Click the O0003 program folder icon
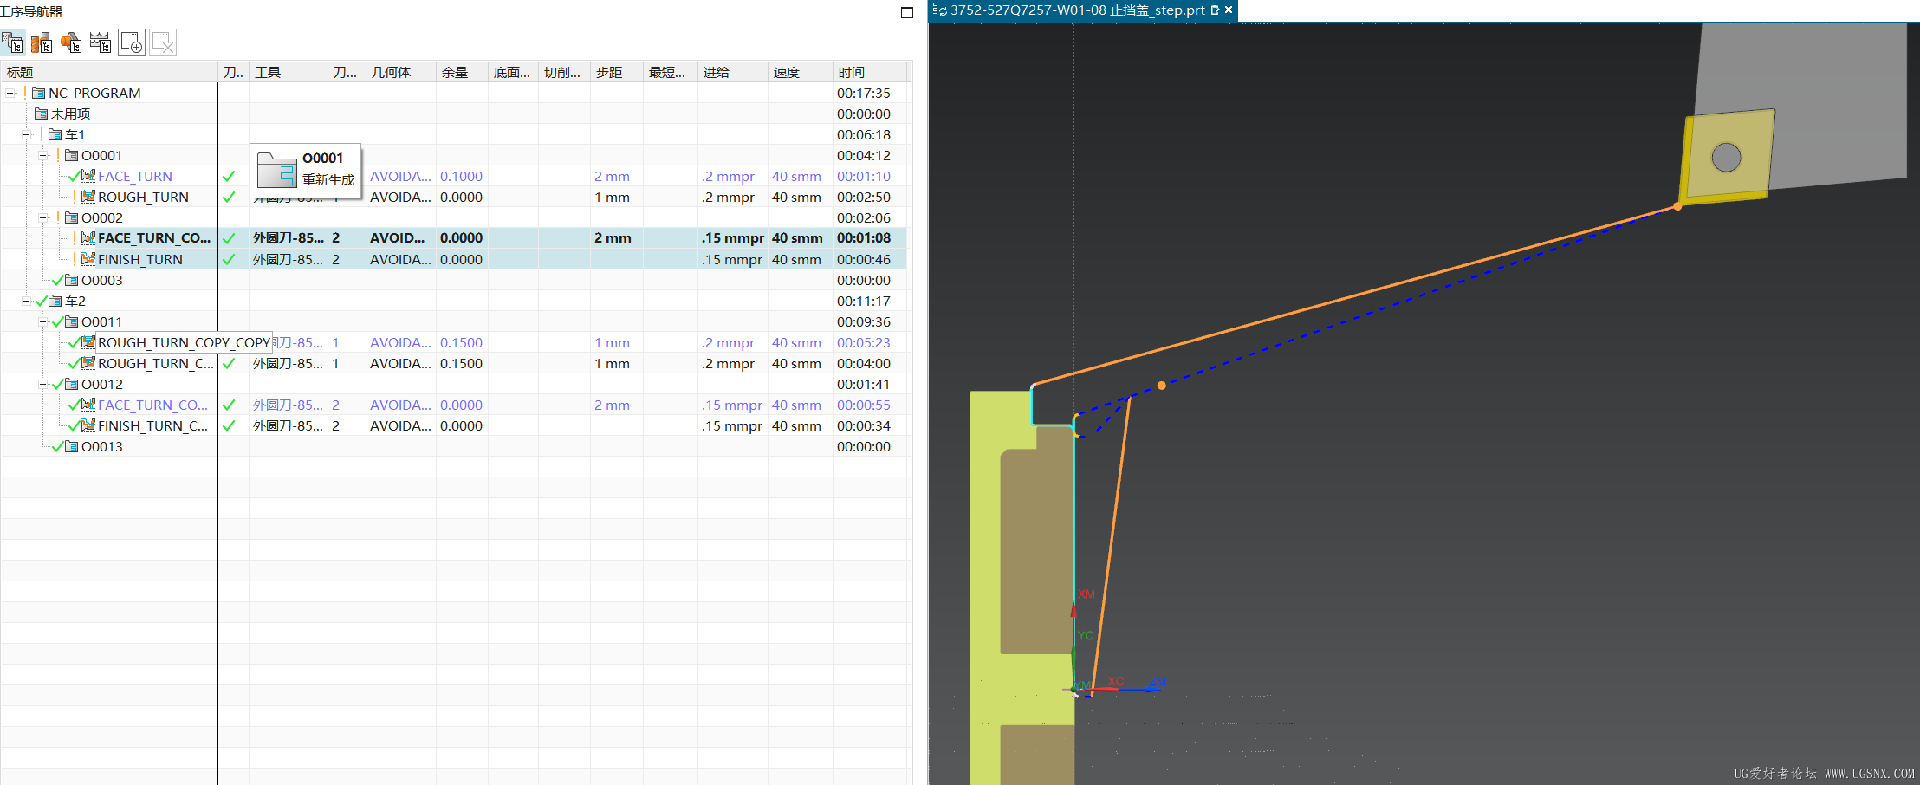 (71, 280)
